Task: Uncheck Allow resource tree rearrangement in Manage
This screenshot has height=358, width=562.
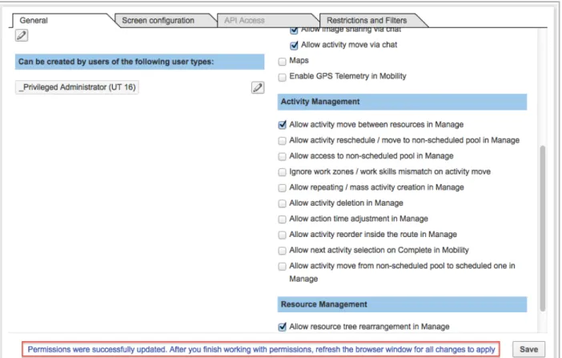Action: [x=282, y=327]
